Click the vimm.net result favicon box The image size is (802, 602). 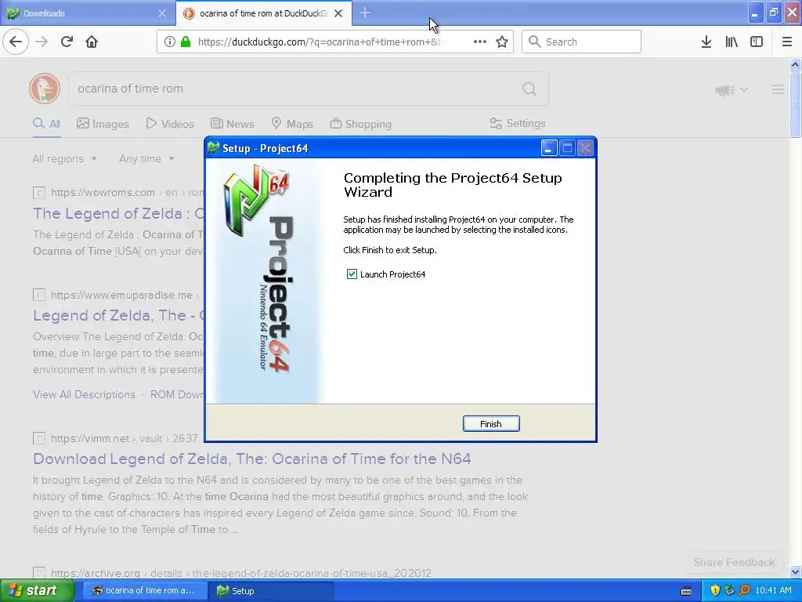pos(39,438)
